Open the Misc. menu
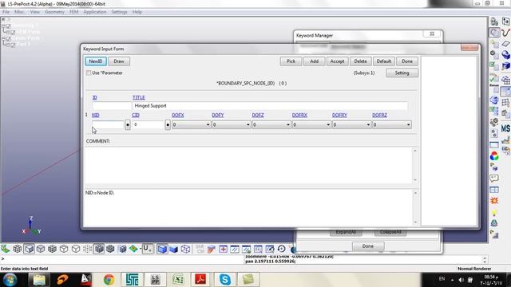Viewport: 511px width, 287px height. click(x=19, y=12)
